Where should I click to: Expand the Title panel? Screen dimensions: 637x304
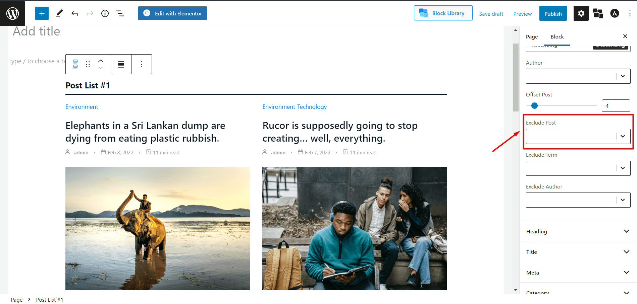coord(578,252)
